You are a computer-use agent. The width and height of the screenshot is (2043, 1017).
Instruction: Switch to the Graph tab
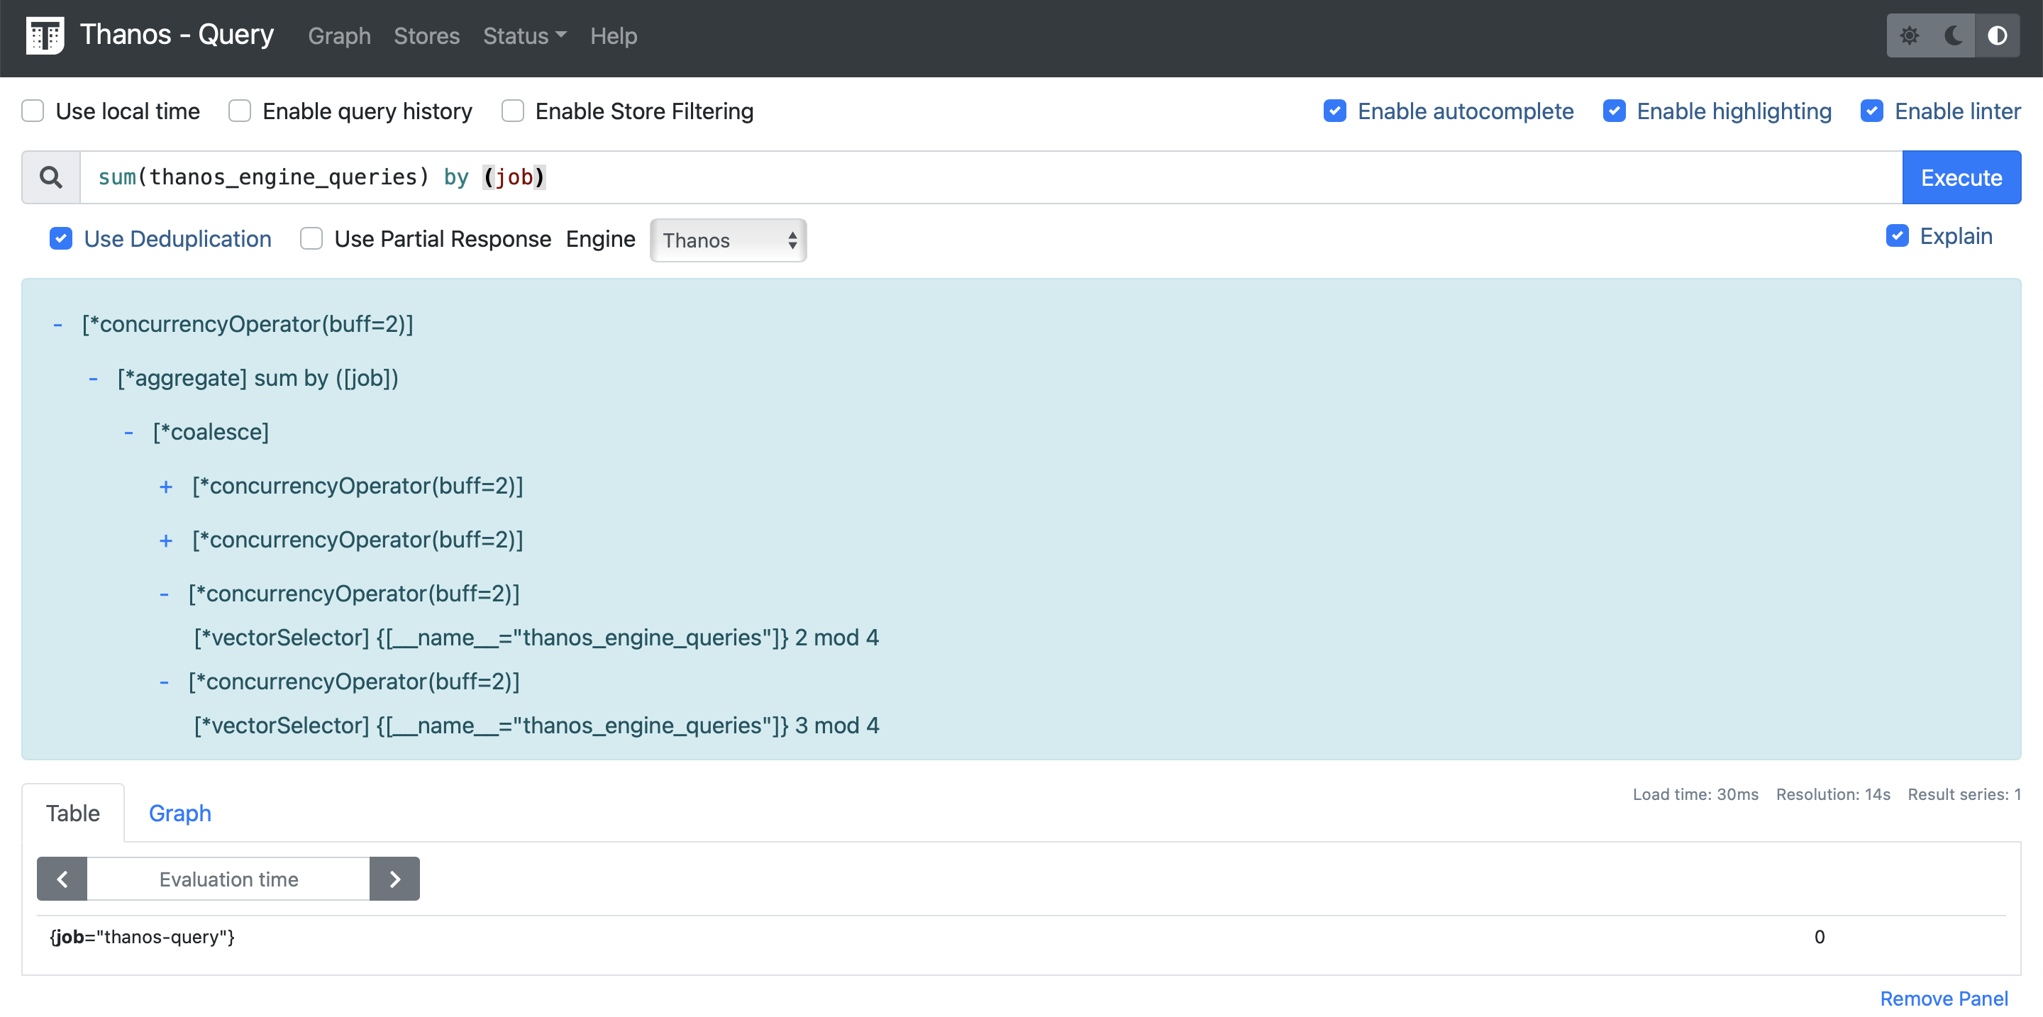click(x=180, y=813)
